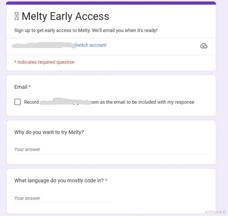Click the coding language answer field
Viewport: 228px width, 216px height.
point(63,198)
